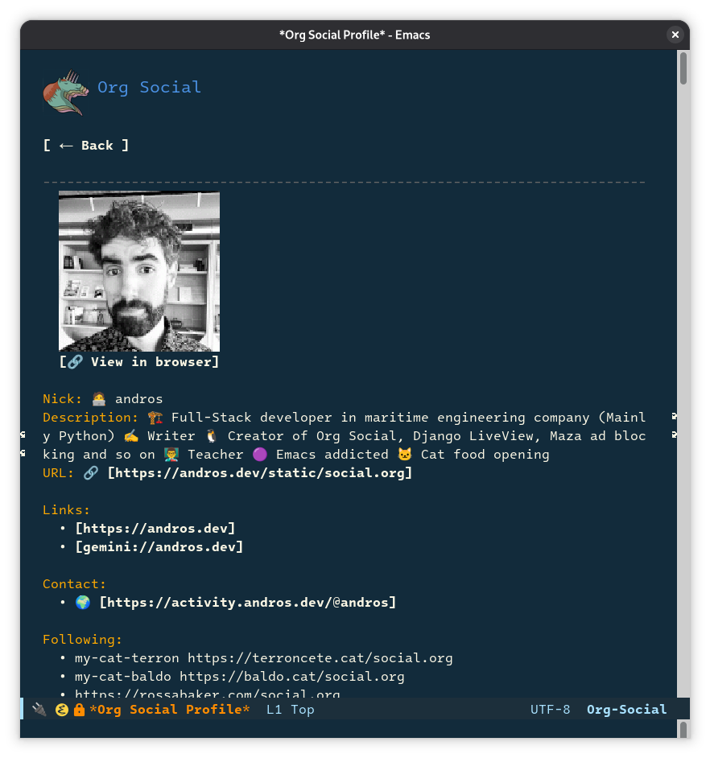This screenshot has width=710, height=758.
Task: Open the Org-Social mode menu in mode line
Action: [626, 709]
